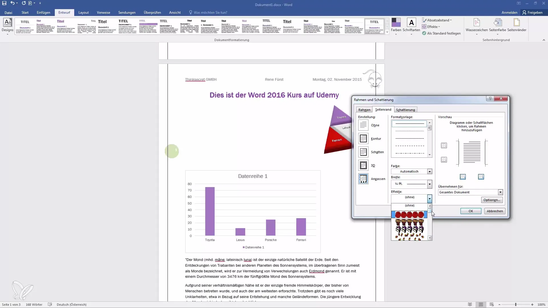This screenshot has height=308, width=548.
Task: Switch to the Verweise ribbon tab
Action: point(104,13)
